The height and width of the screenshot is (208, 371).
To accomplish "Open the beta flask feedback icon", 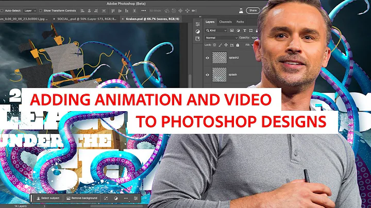I will coord(241,11).
